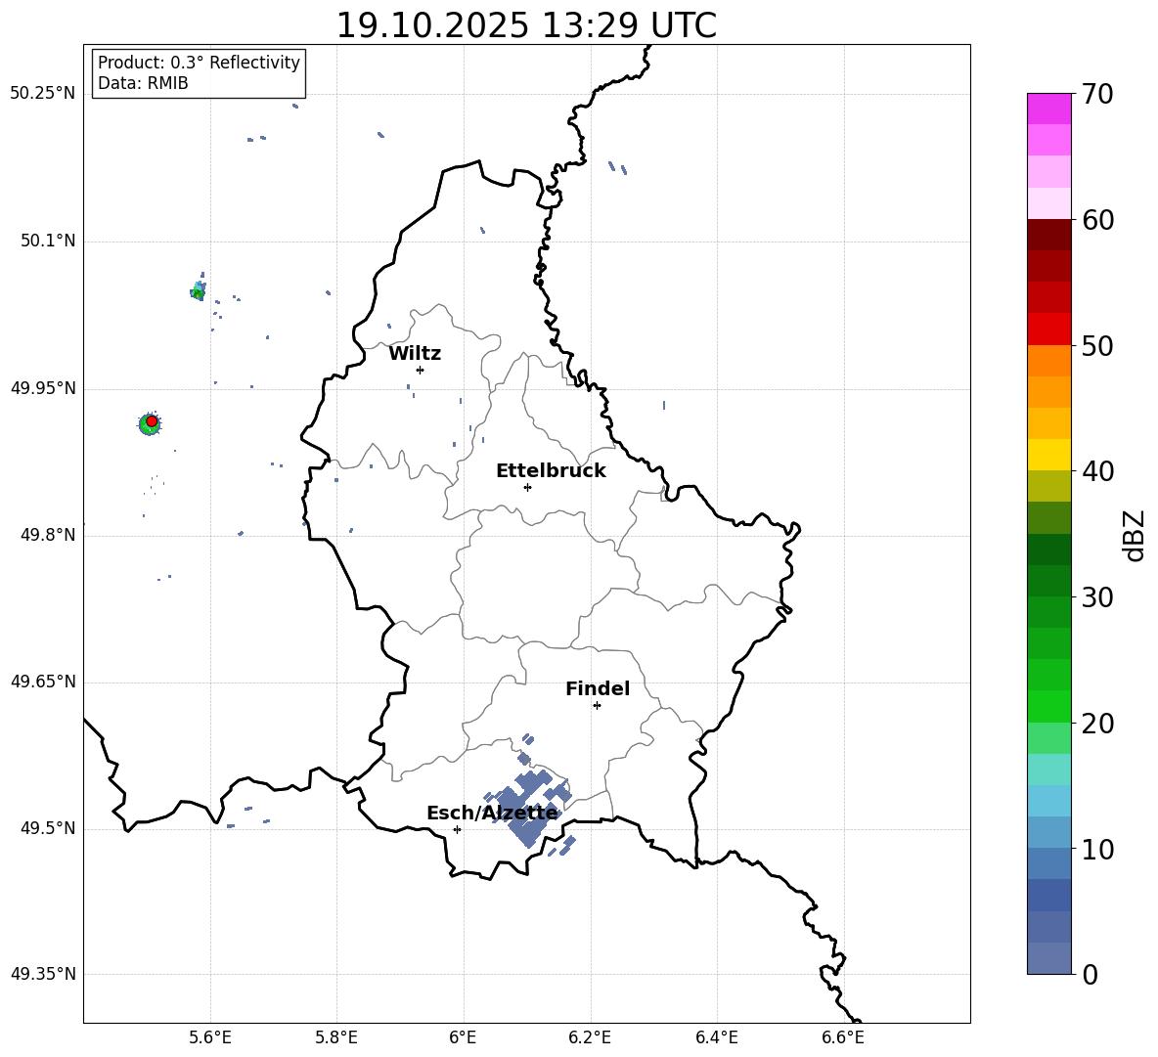Click the Wiltz city label
Image resolution: width=1158 pixels, height=1057 pixels.
[415, 354]
